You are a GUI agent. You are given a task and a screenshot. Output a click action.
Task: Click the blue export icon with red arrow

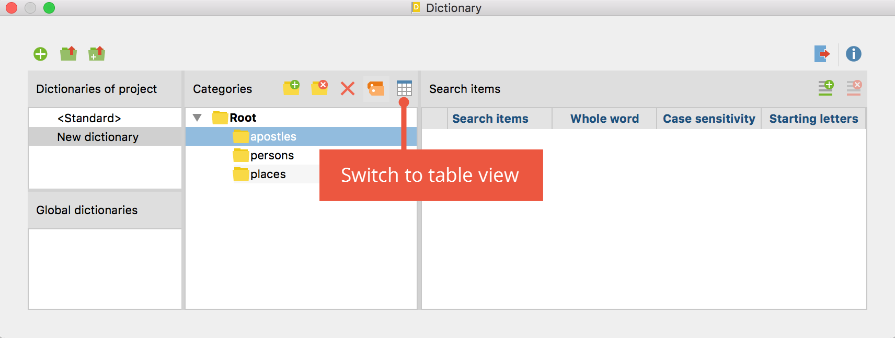click(x=822, y=54)
